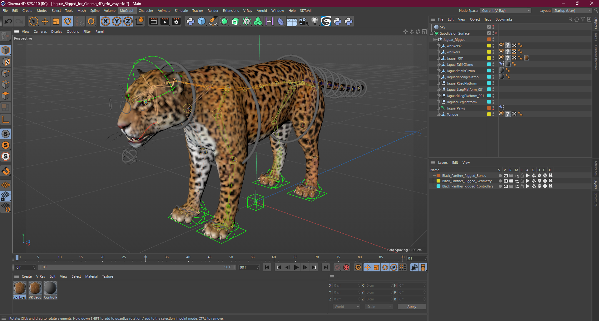599x321 pixels.
Task: Click the search icon in Objects panel
Action: coord(570,19)
